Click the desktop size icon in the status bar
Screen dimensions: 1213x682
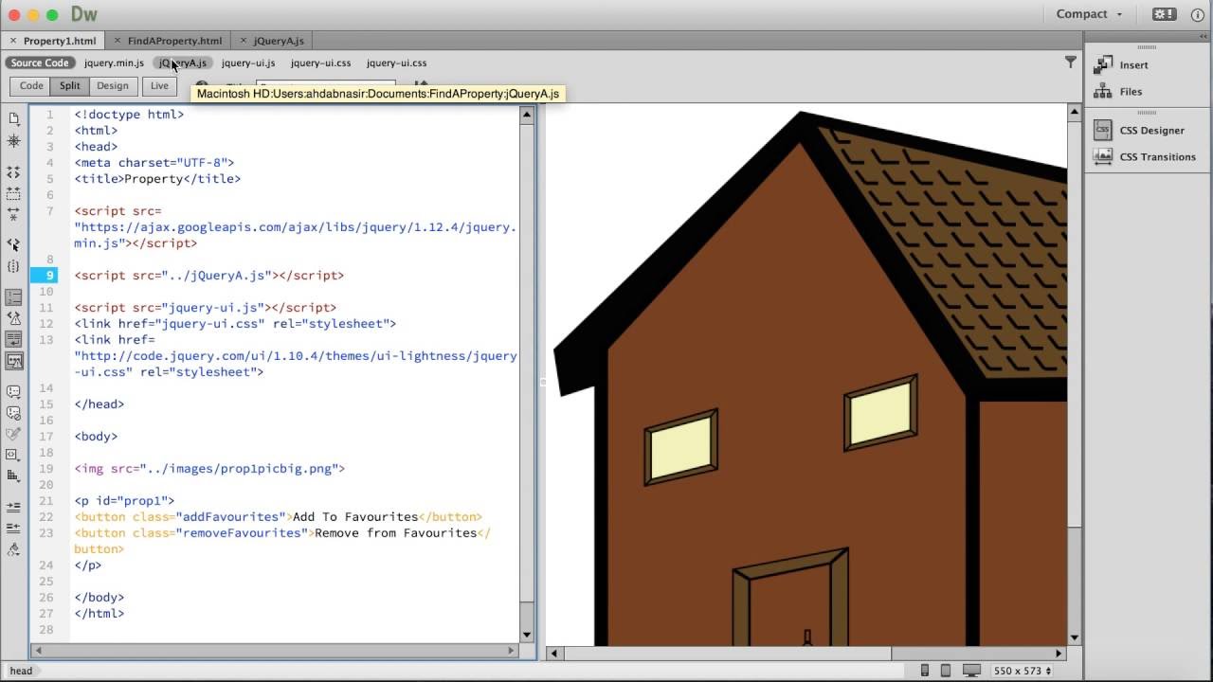(971, 671)
